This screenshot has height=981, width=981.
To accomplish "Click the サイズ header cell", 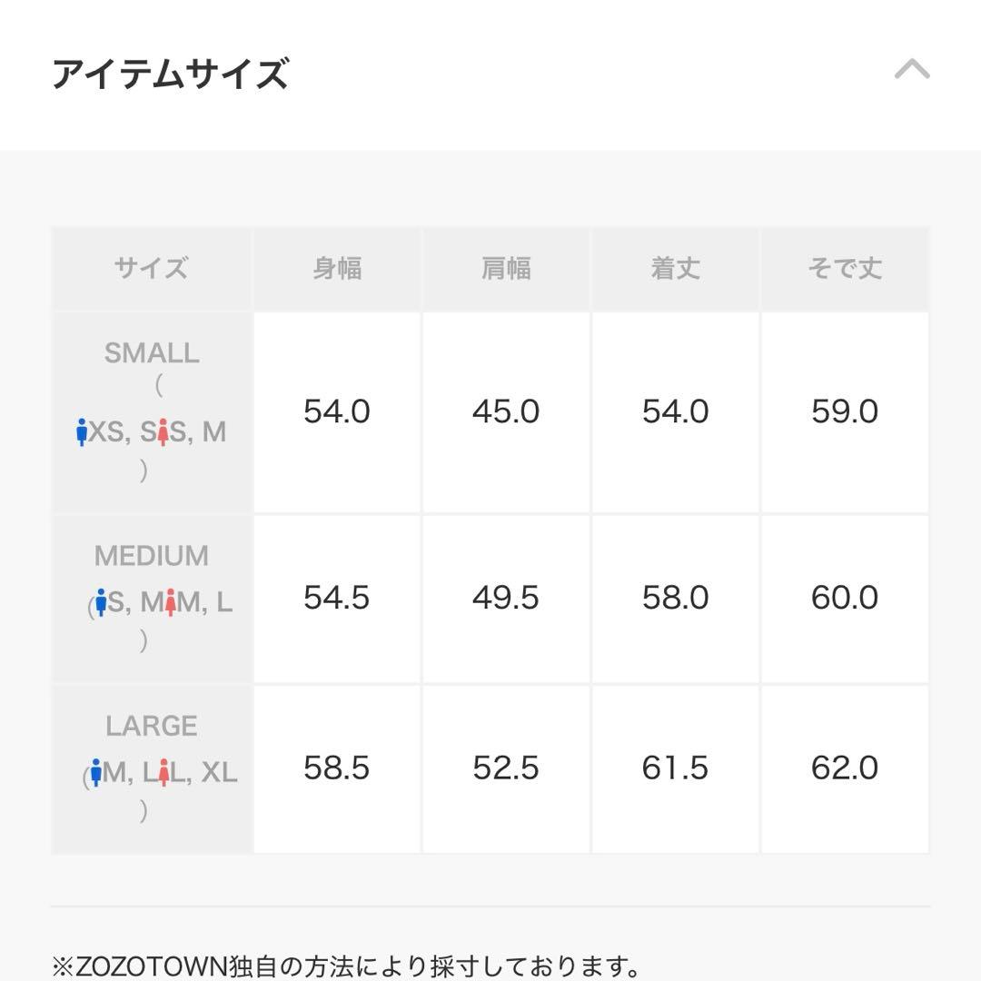I will pos(151,268).
